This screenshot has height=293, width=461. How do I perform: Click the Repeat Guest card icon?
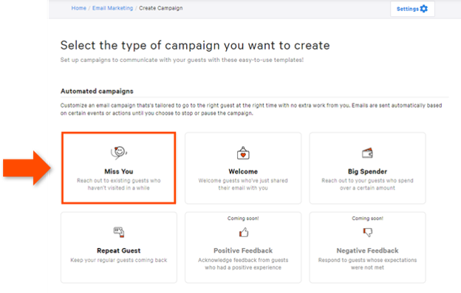pyautogui.click(x=119, y=232)
